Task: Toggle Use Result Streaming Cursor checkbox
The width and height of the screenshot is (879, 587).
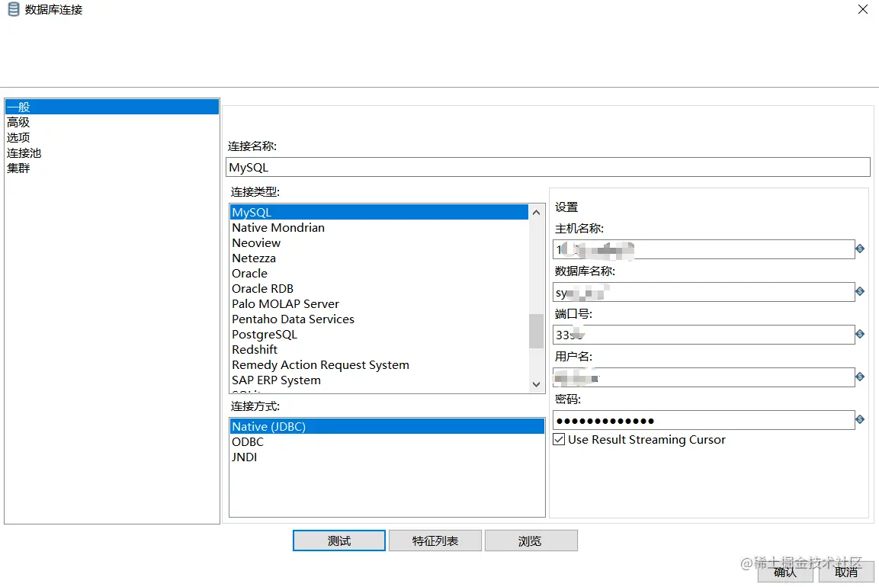Action: click(559, 440)
